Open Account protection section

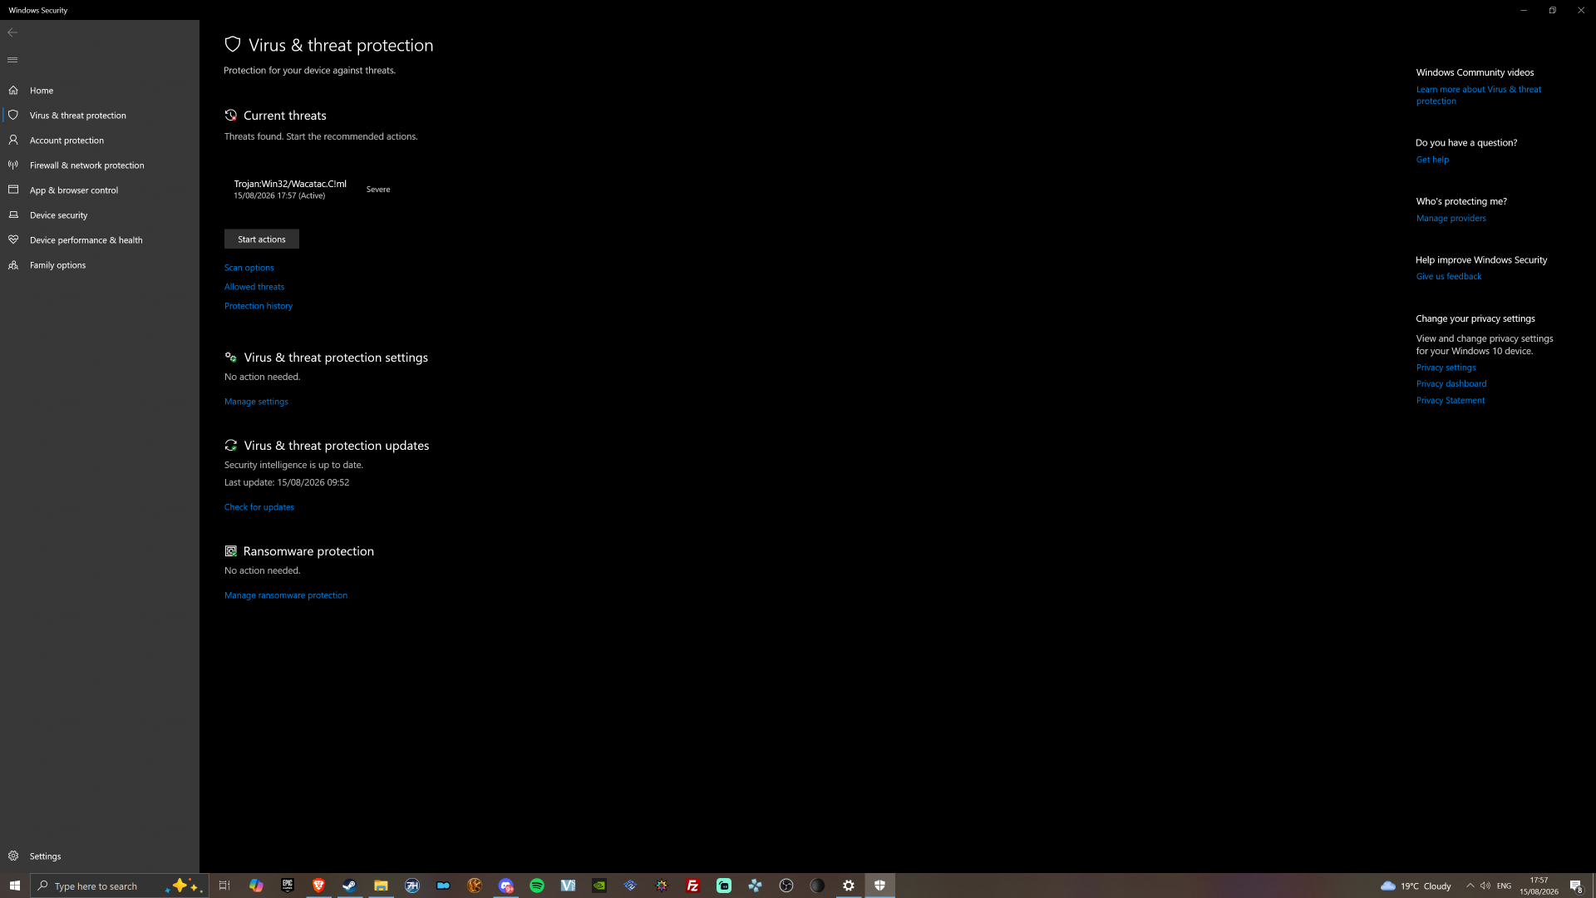100,140
